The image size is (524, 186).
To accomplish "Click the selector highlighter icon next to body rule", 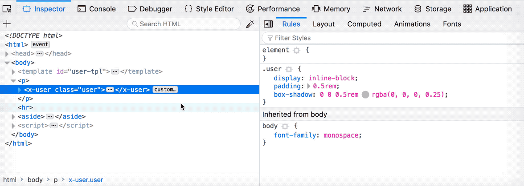I will (x=285, y=126).
